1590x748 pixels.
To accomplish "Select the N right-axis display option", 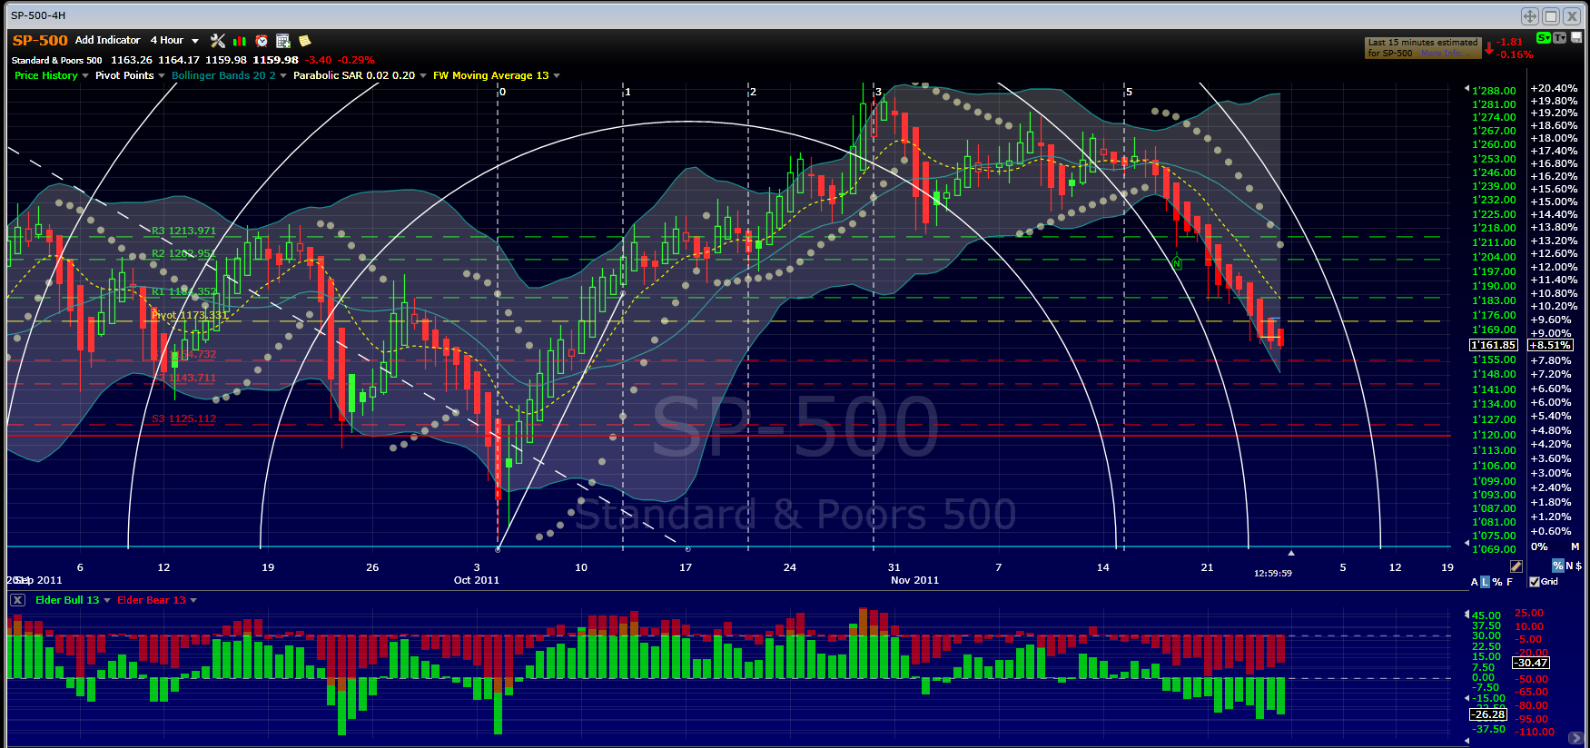I will [1569, 566].
